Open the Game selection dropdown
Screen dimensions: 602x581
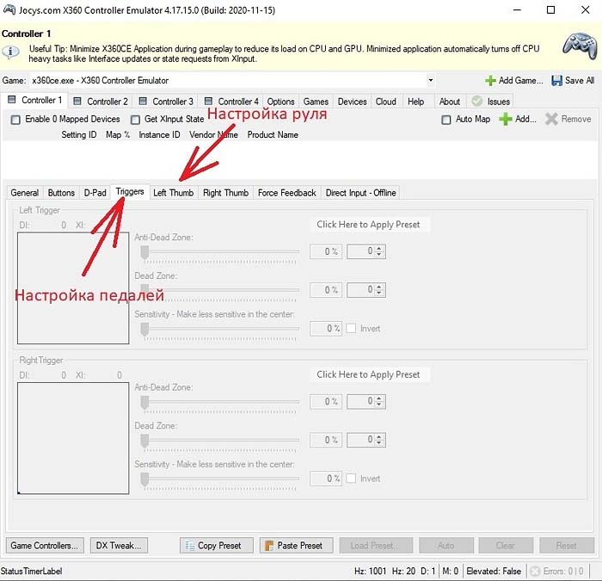click(x=430, y=80)
